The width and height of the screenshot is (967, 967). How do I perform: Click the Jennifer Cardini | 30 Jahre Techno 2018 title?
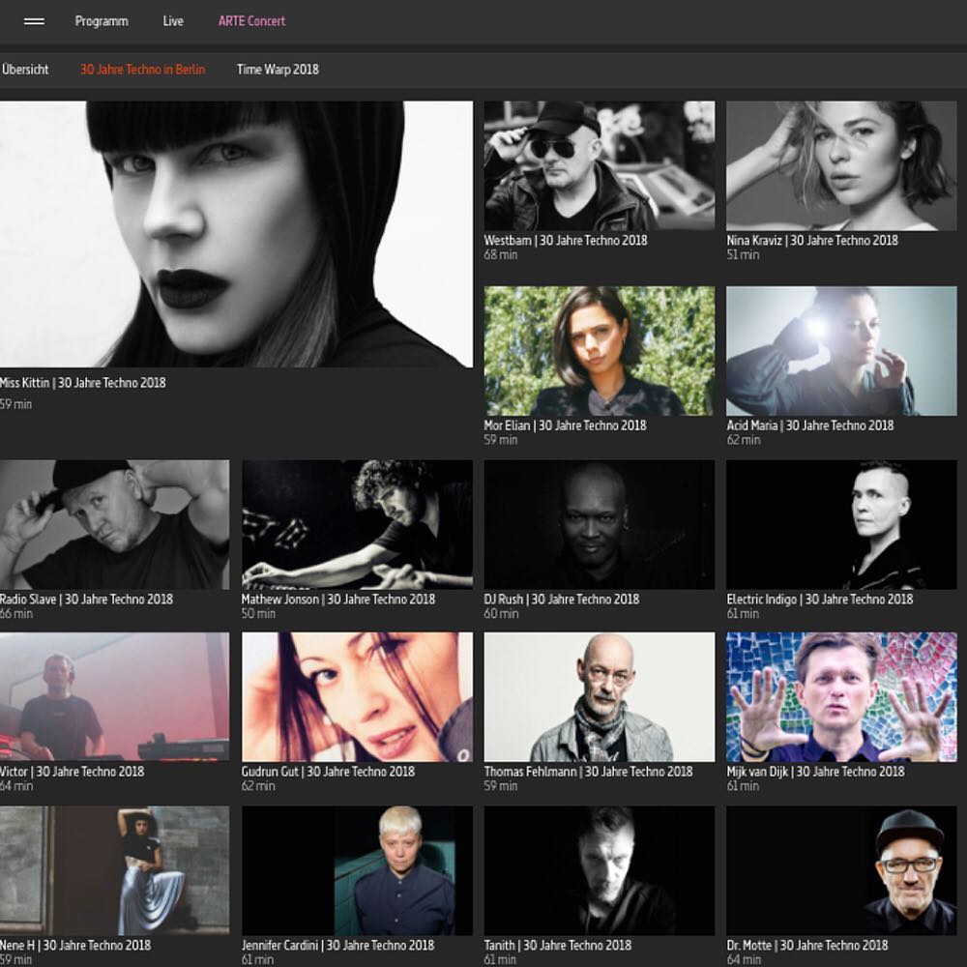pos(337,946)
